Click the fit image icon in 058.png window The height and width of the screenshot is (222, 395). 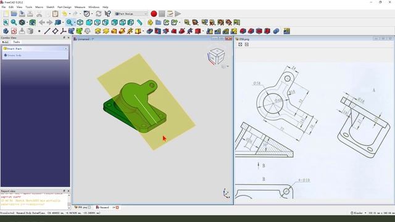[x=240, y=44]
